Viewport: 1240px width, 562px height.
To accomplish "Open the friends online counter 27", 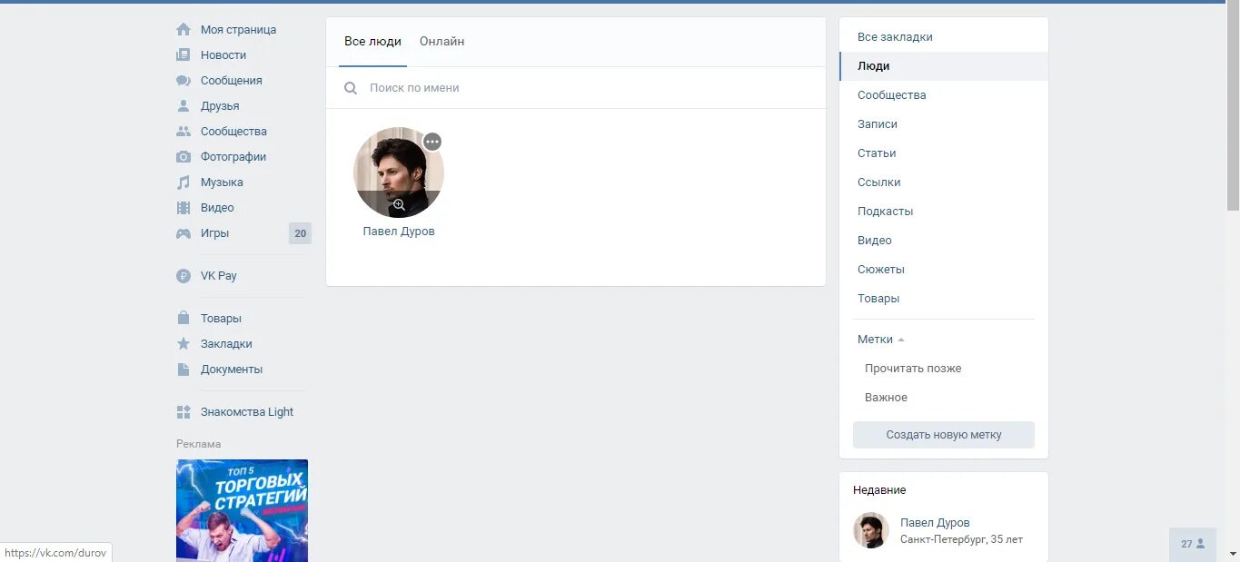I will [x=1193, y=544].
